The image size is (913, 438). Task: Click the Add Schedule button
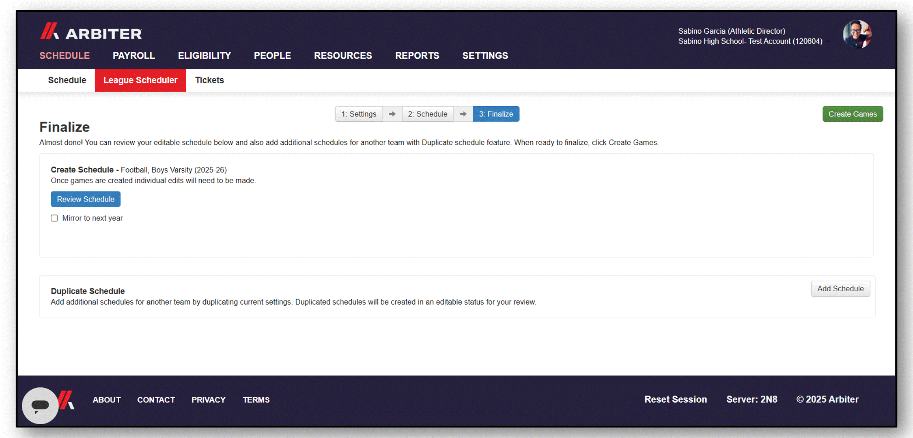coord(840,288)
